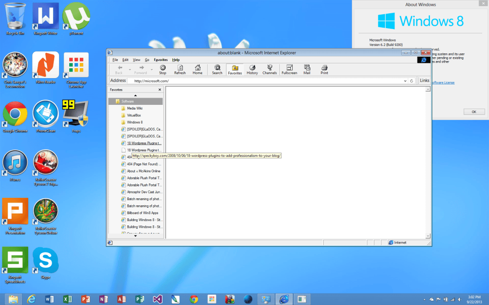
Task: Open Skype desktop shortcut
Action: 45,263
